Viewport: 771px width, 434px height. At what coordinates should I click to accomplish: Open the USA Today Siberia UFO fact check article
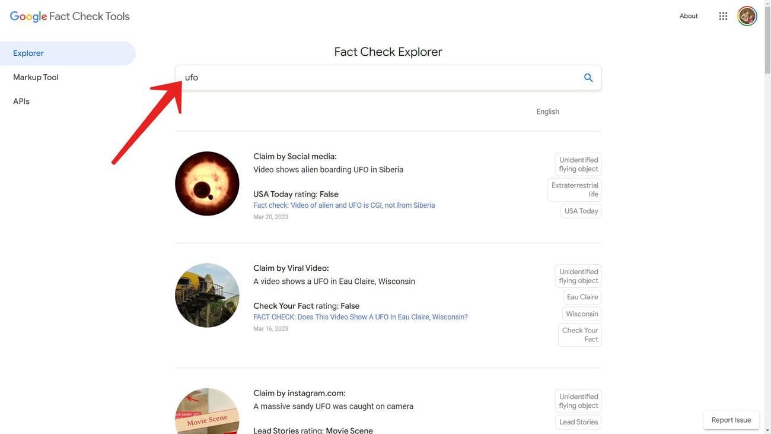click(344, 204)
